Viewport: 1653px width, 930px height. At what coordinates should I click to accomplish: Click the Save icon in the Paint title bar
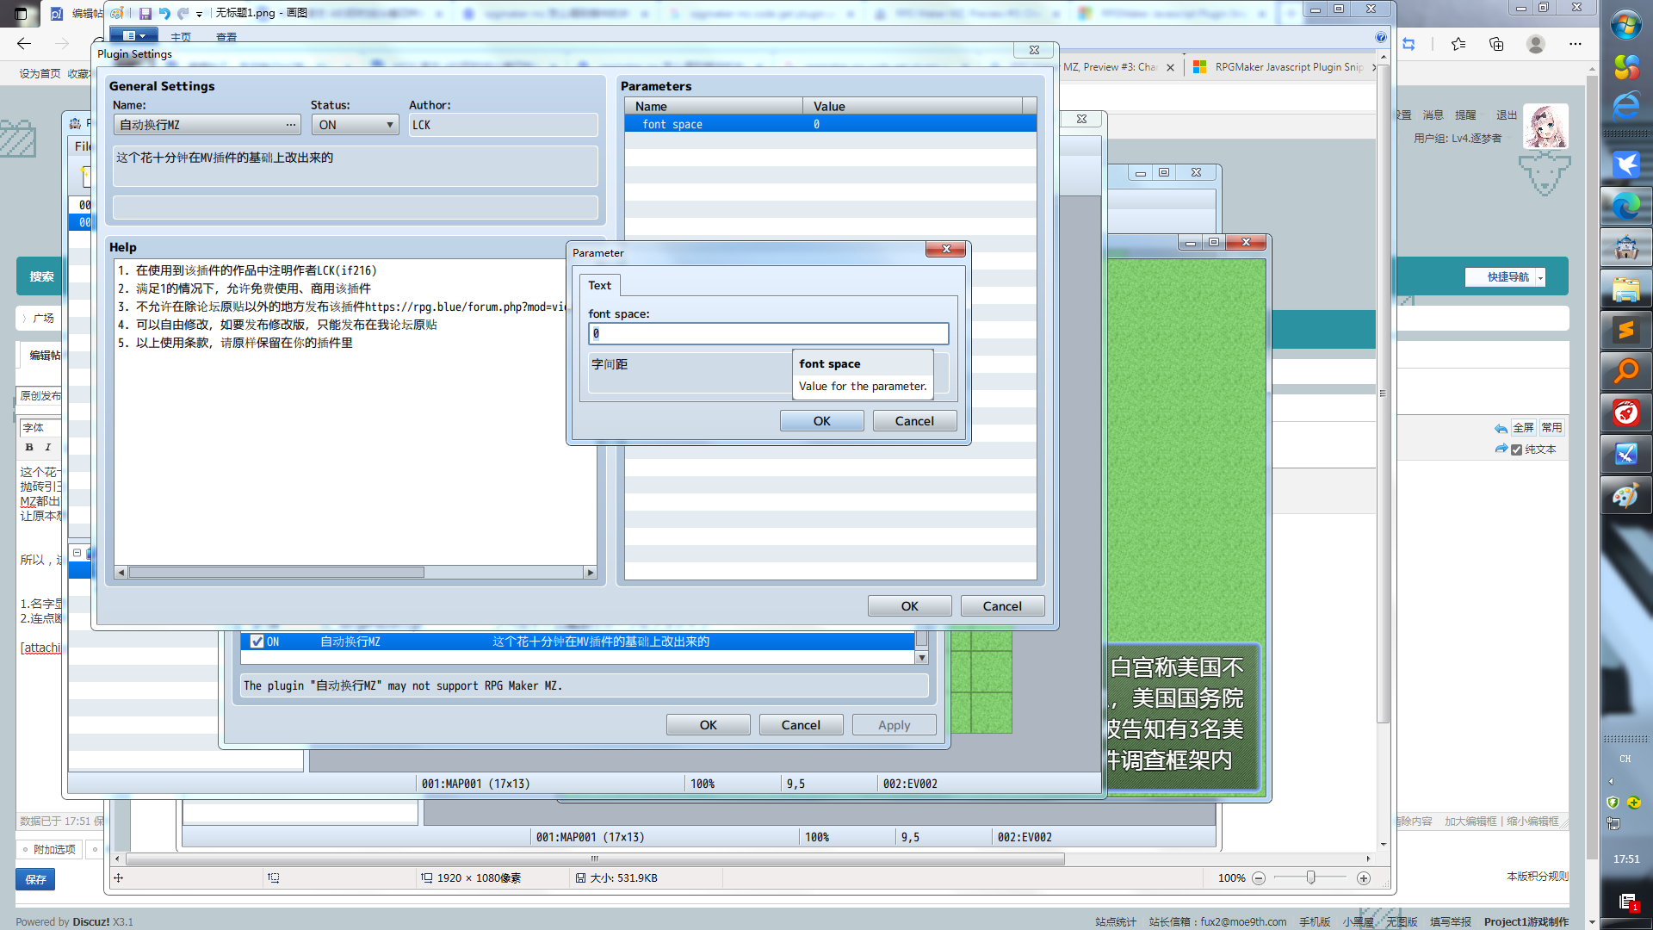click(145, 13)
